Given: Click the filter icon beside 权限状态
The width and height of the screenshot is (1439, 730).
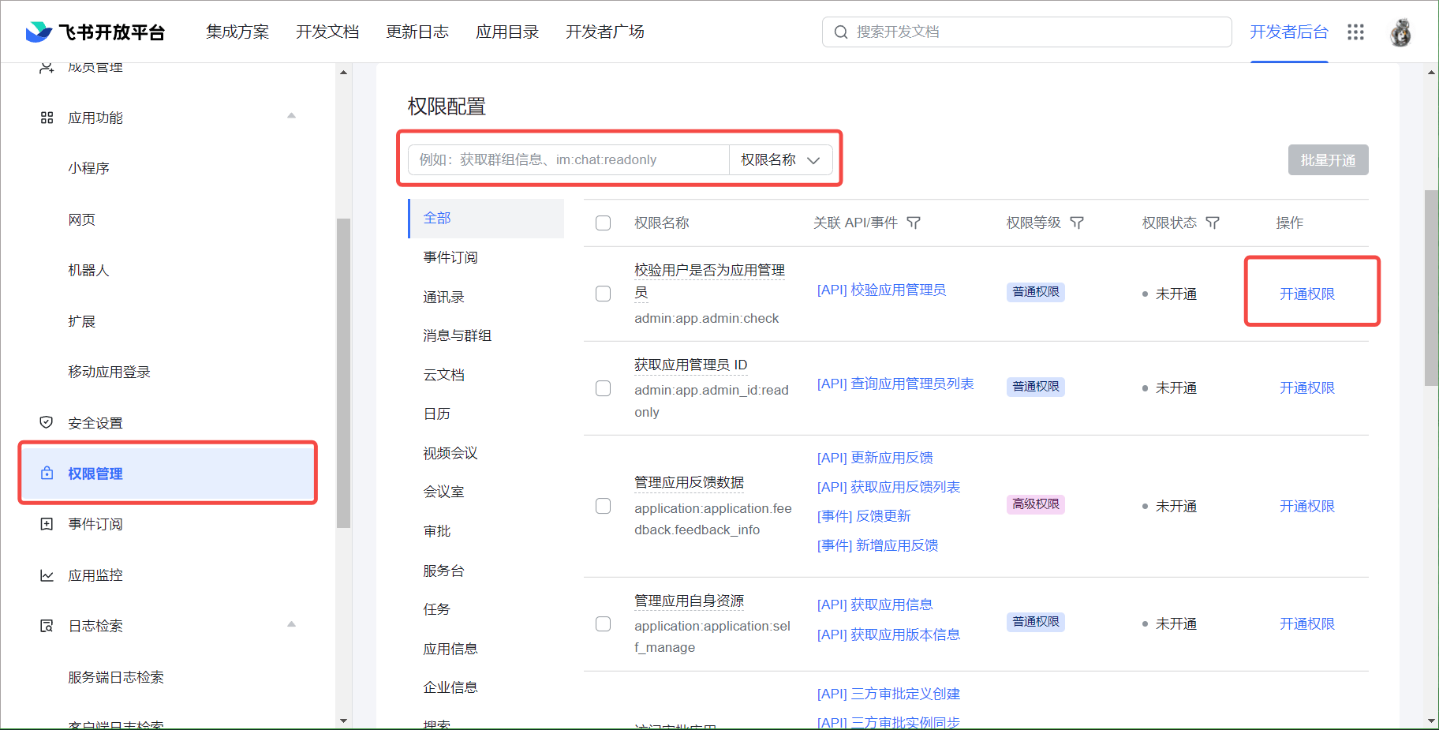Looking at the screenshot, I should [1213, 223].
